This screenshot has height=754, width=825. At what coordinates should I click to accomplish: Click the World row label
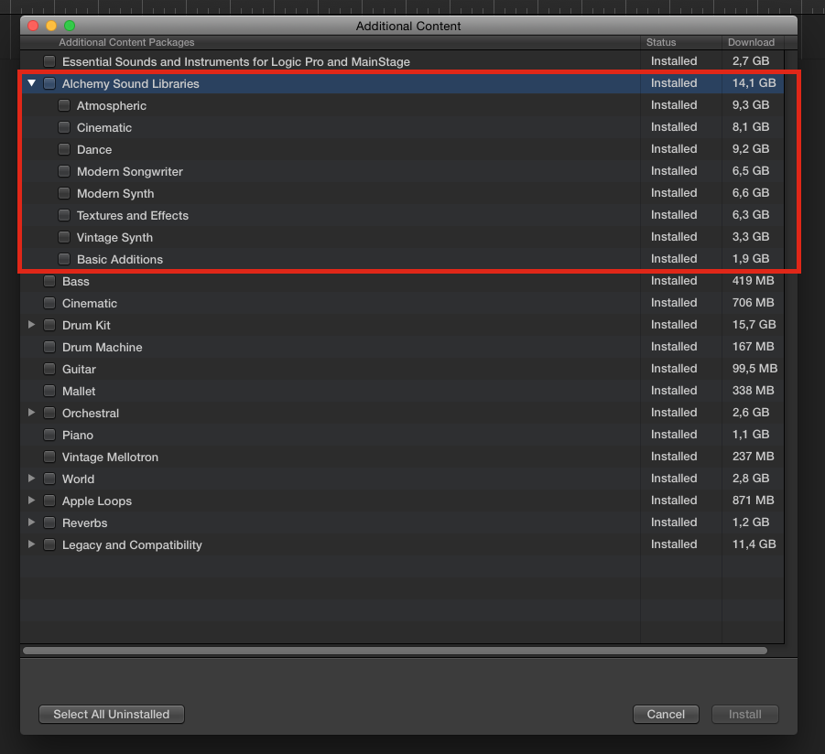tap(79, 479)
